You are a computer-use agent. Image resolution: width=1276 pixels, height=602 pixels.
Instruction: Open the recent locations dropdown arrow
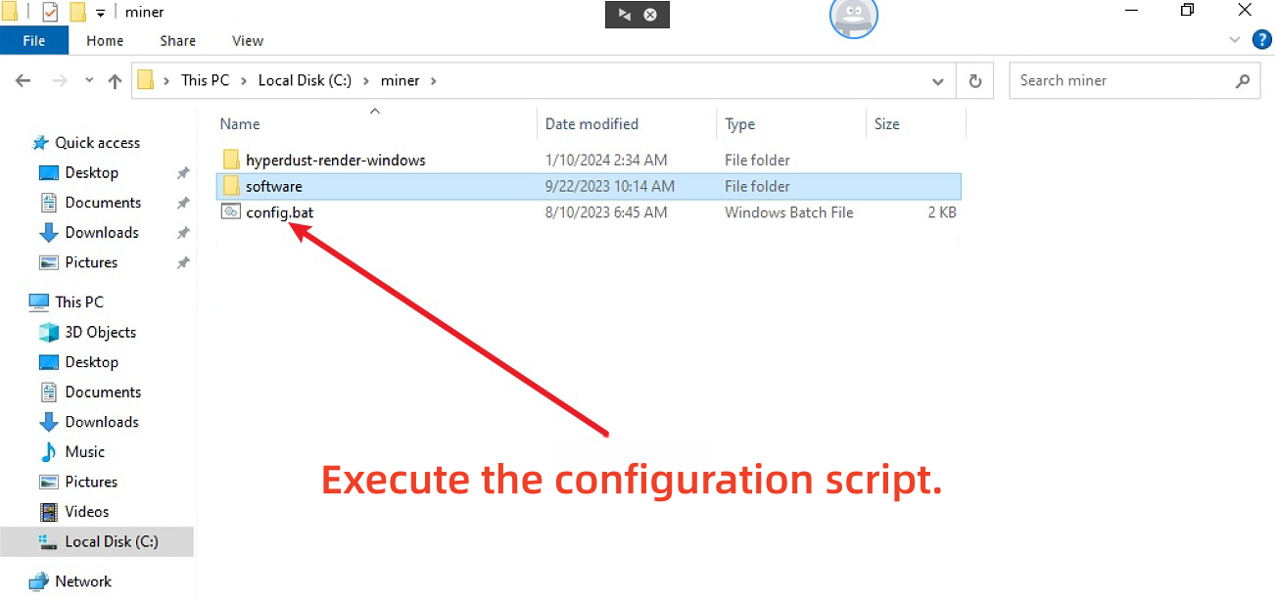[89, 81]
